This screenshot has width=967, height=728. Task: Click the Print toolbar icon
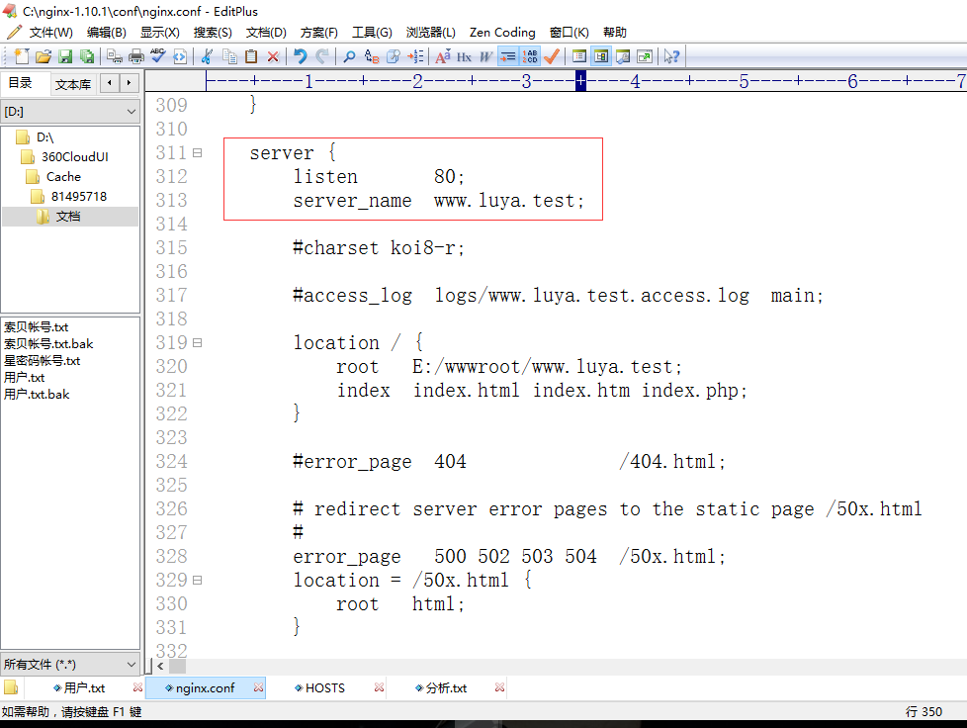(x=136, y=56)
